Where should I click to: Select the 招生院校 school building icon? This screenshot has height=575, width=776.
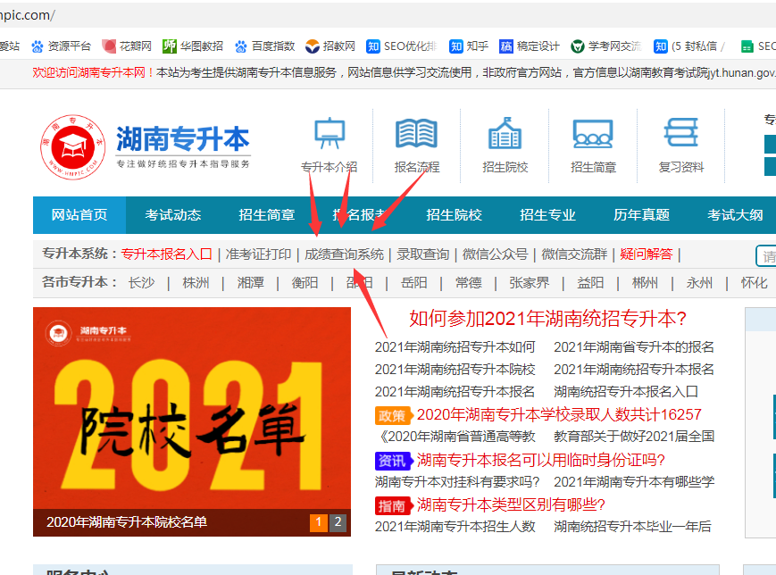click(505, 133)
